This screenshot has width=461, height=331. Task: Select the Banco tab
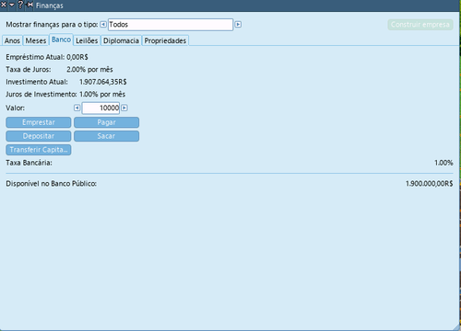click(x=61, y=40)
